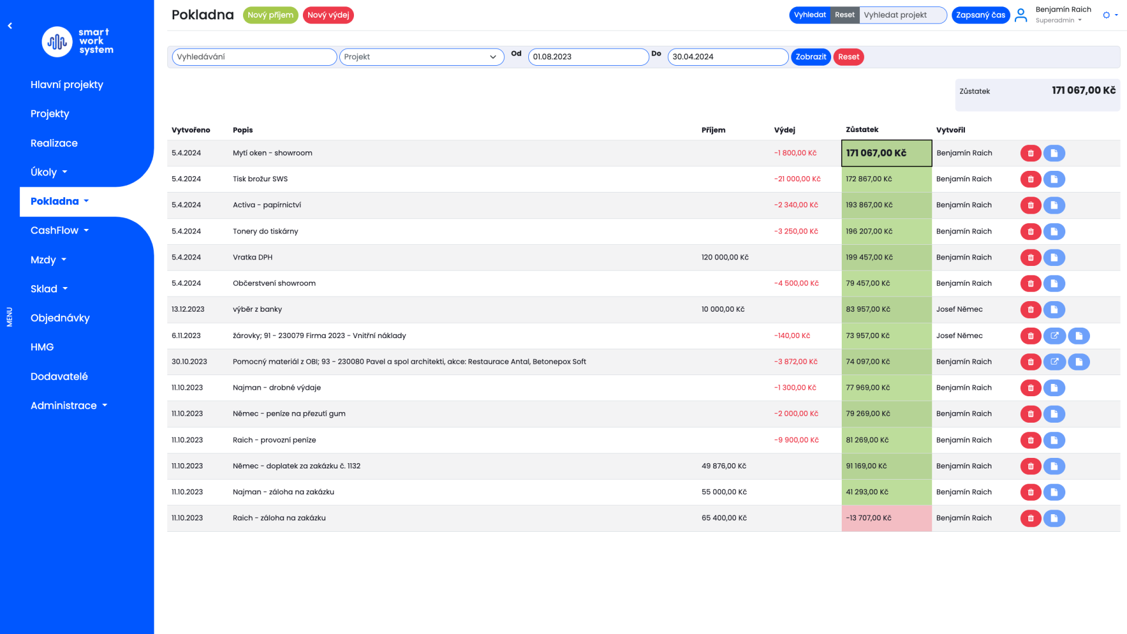Open the Projekt filter dropdown
1127x634 pixels.
tap(421, 57)
